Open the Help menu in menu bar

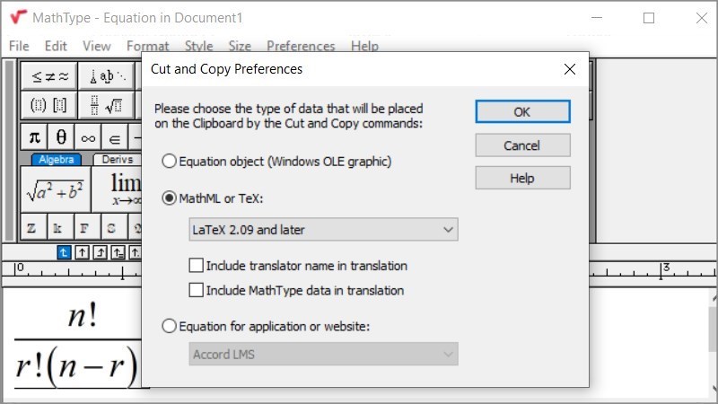[x=364, y=46]
